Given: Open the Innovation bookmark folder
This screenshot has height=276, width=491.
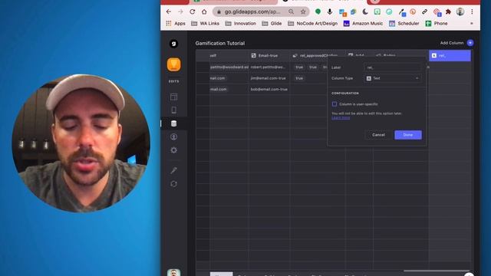Looking at the screenshot, I should tap(240, 24).
